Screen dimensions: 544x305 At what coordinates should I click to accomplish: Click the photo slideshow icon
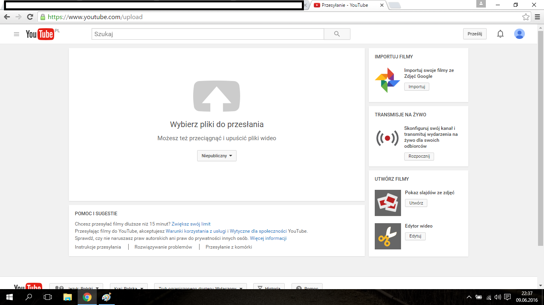click(x=387, y=203)
